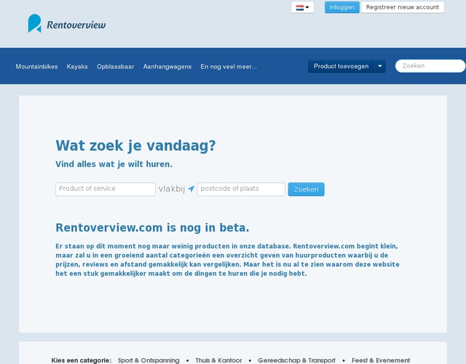Open Aanhangwagens in the navigation

pyautogui.click(x=167, y=66)
